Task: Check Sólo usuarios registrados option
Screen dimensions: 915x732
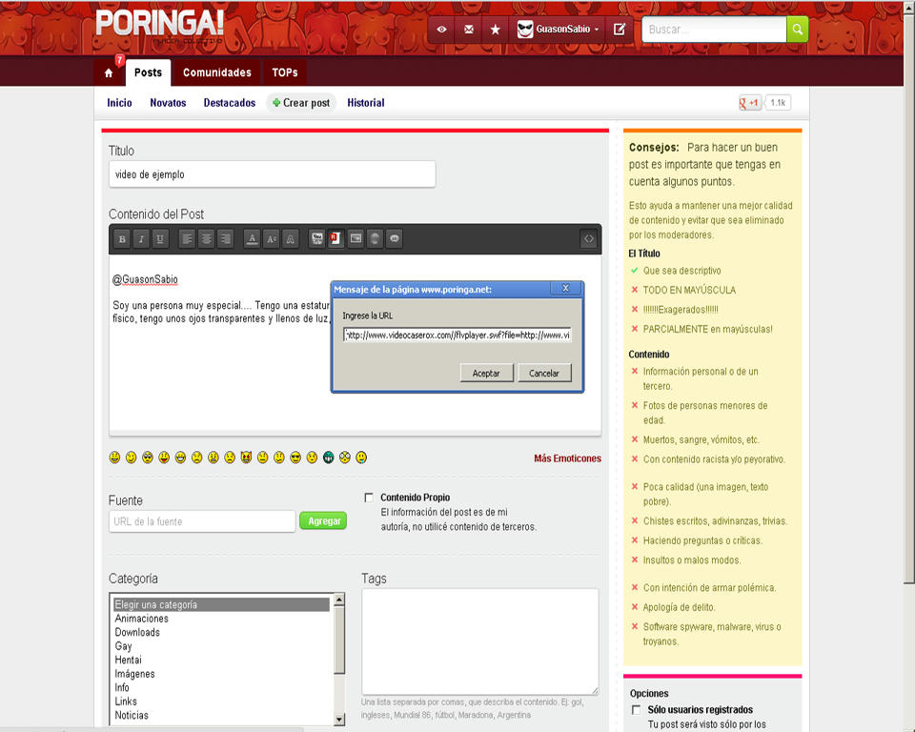Action: coord(637,710)
